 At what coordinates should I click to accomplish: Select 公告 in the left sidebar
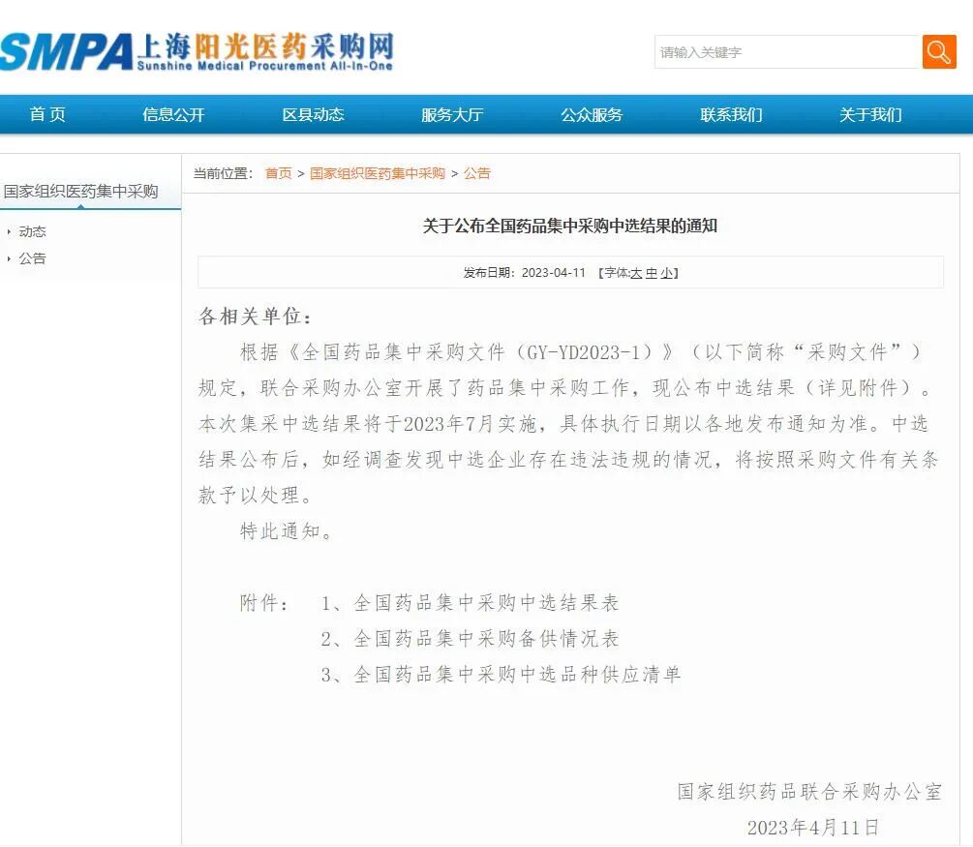point(32,258)
